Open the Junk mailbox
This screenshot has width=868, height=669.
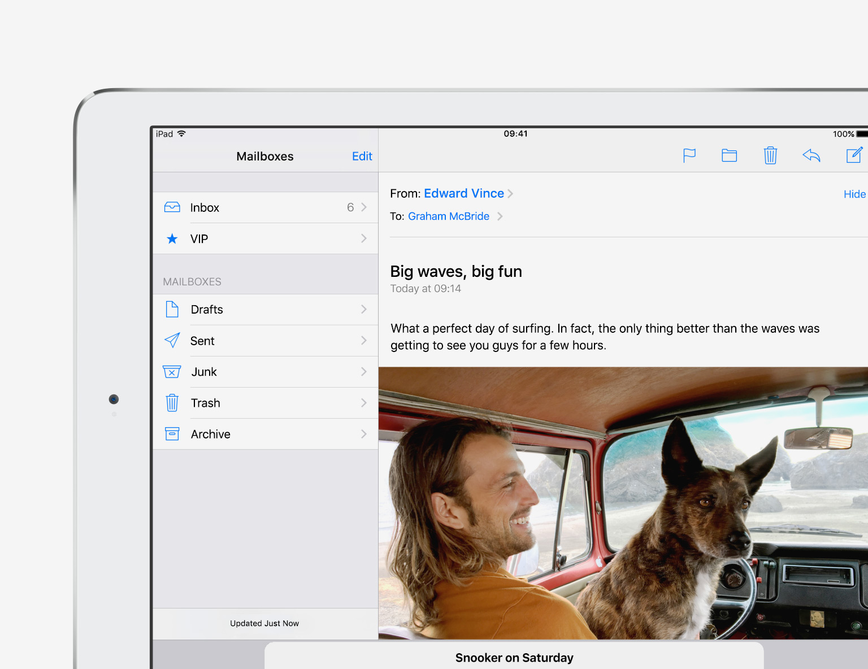point(204,372)
